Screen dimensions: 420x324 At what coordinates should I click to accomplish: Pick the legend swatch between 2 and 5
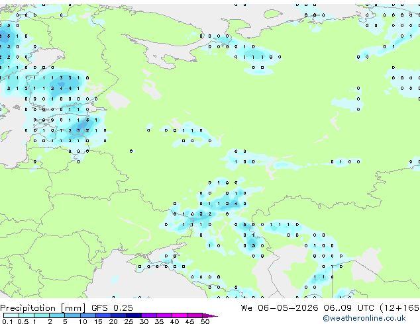pos(57,315)
